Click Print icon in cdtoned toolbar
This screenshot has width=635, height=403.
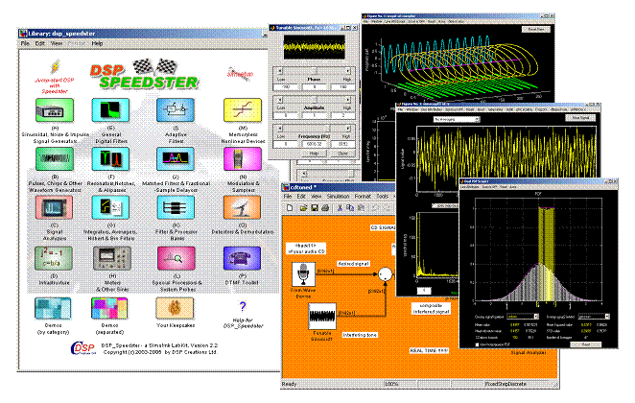tap(325, 208)
